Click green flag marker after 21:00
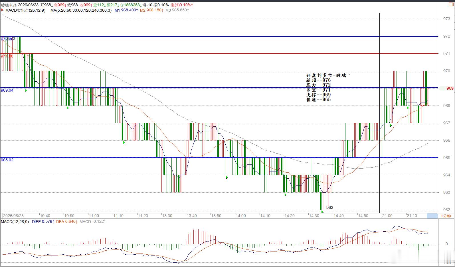Image resolution: width=455 pixels, height=268 pixels. [x=391, y=125]
